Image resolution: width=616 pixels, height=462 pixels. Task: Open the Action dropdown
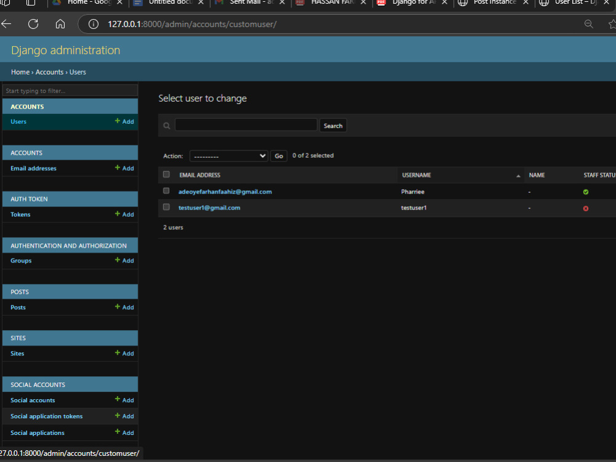[x=229, y=156]
